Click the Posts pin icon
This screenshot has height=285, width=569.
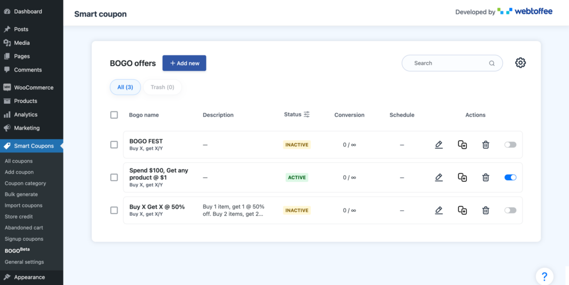click(7, 29)
